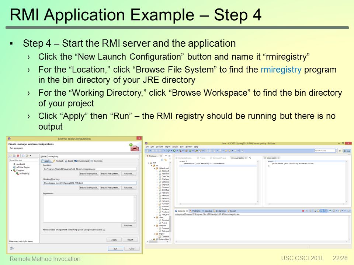Click Apply button in dialog
Screen dimensions: 354x265
(114, 240)
